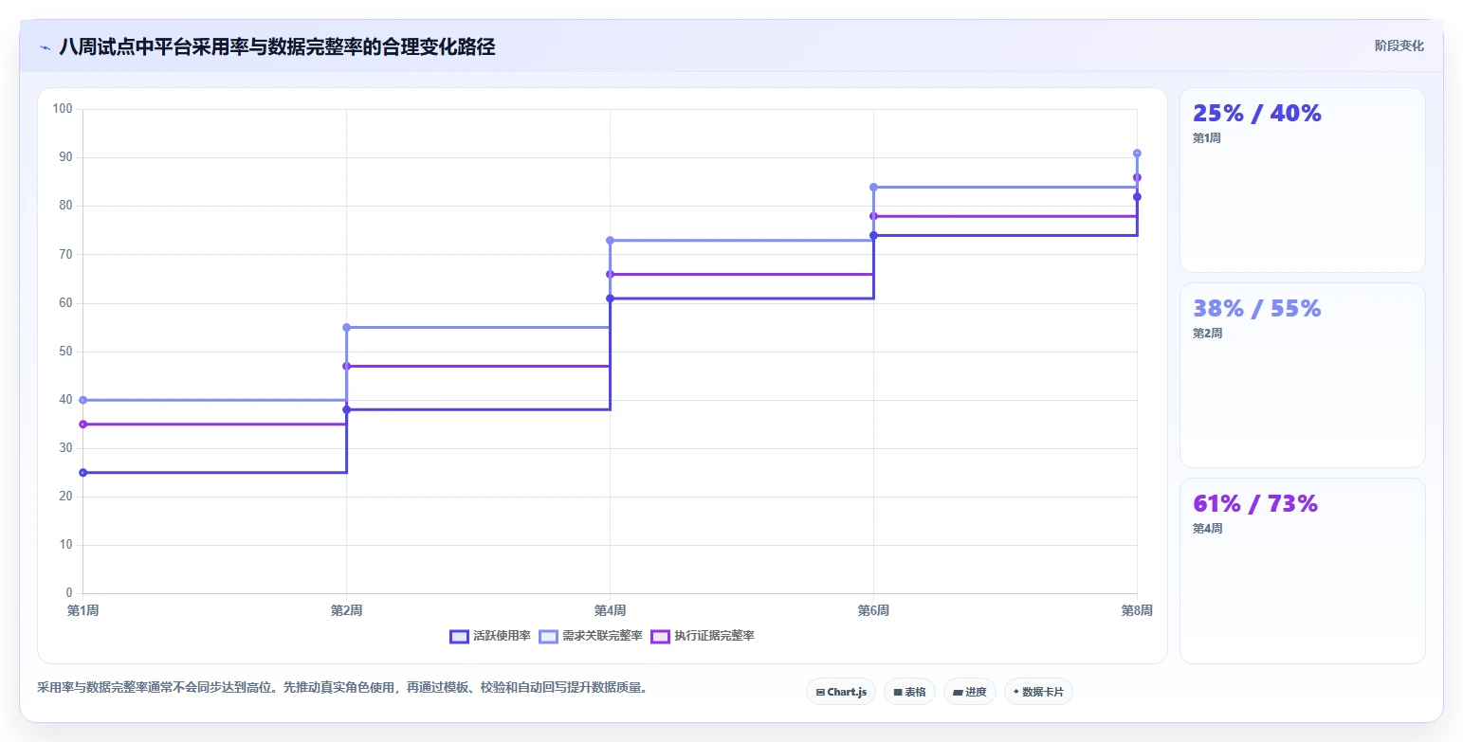Select 需求关联完整率 point at 第2周 (55)
Image resolution: width=1463 pixels, height=742 pixels.
(x=346, y=327)
